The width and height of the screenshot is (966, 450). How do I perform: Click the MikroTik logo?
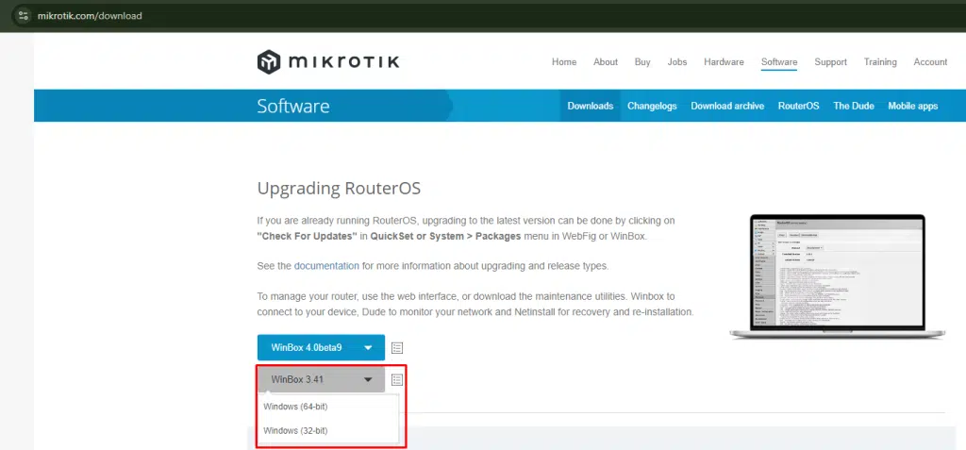327,62
